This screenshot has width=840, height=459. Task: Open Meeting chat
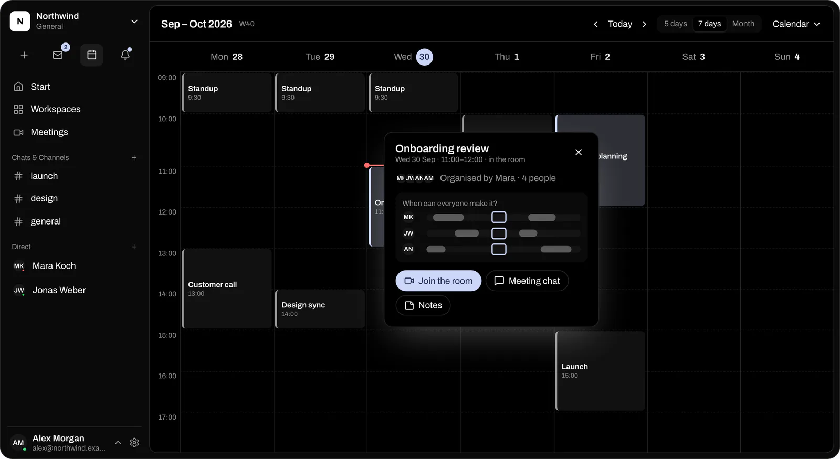click(x=527, y=281)
